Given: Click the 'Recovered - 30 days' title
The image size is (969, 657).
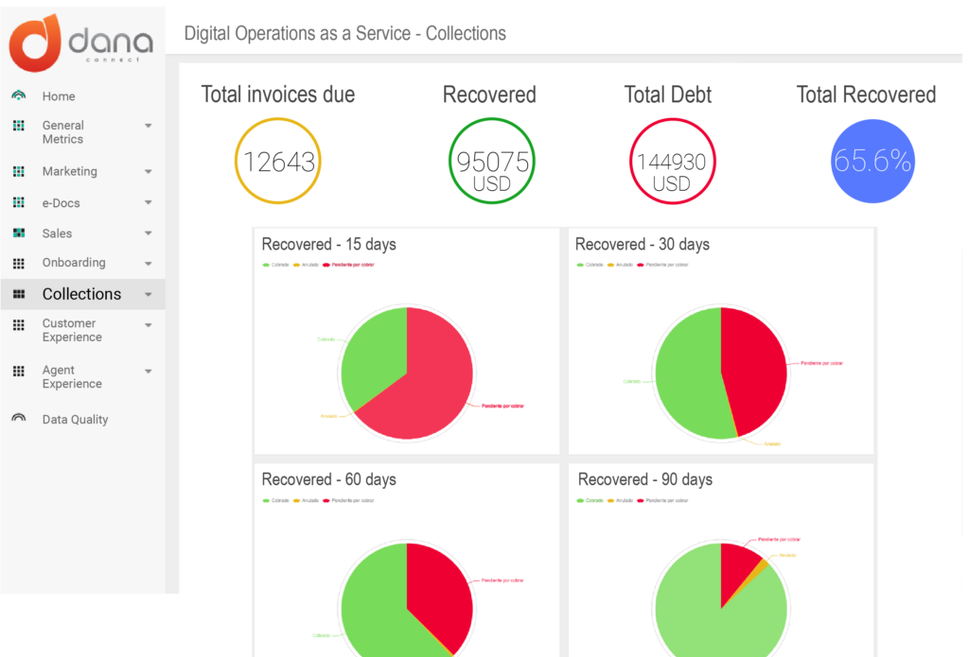Looking at the screenshot, I should 643,245.
